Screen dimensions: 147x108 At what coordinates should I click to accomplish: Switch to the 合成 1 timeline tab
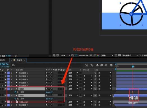pyautogui.click(x=19, y=60)
